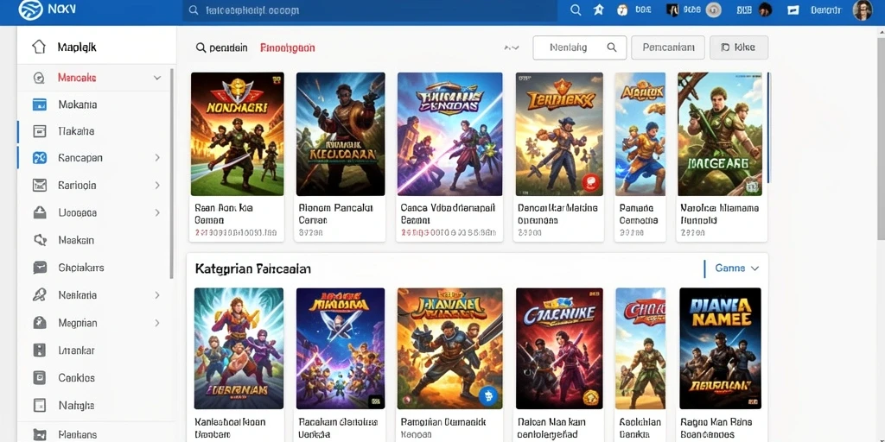Click the chat icon beside Ghciakams
Screen dimensions: 885x442
(40, 268)
